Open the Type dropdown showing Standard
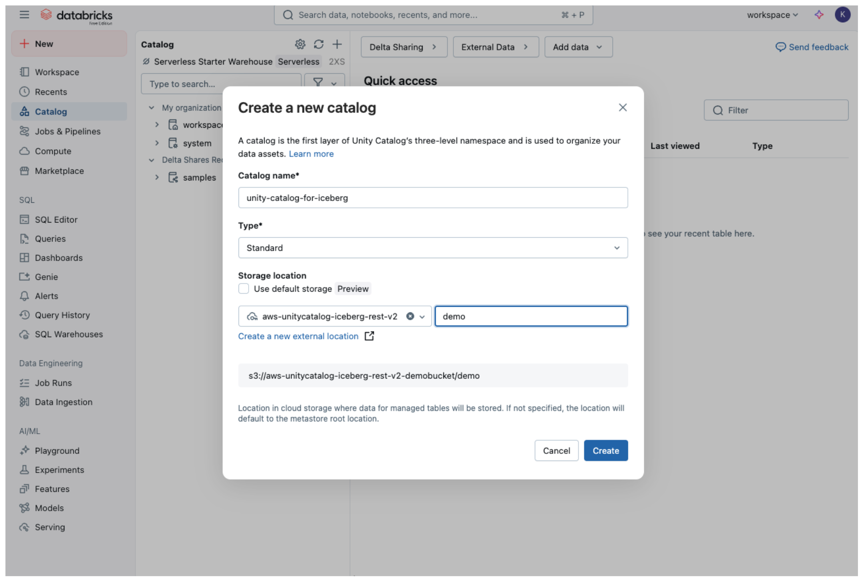 [432, 248]
